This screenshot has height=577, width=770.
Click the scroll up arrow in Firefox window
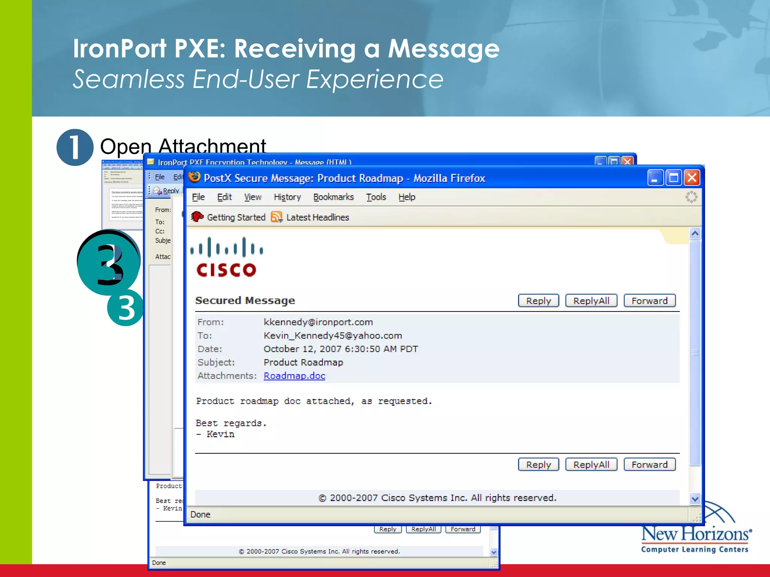coord(695,234)
